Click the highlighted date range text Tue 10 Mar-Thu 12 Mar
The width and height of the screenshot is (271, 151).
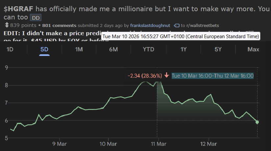click(x=212, y=76)
